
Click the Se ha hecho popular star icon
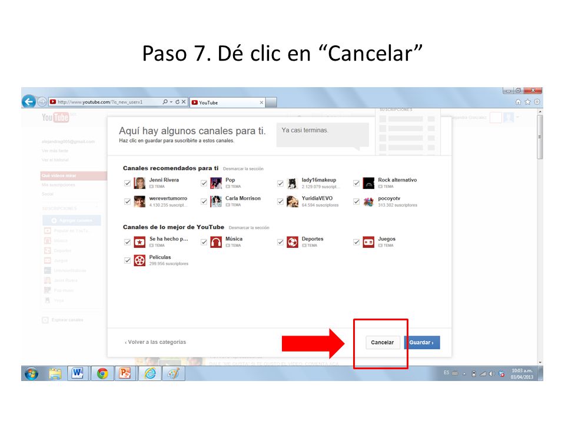(139, 242)
